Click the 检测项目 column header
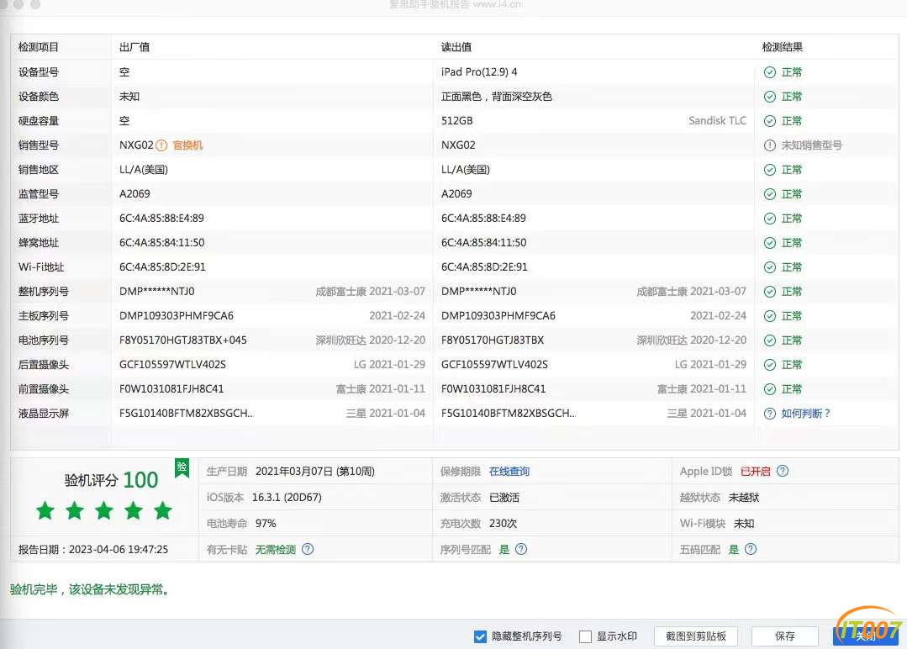The height and width of the screenshot is (649, 907). (38, 47)
